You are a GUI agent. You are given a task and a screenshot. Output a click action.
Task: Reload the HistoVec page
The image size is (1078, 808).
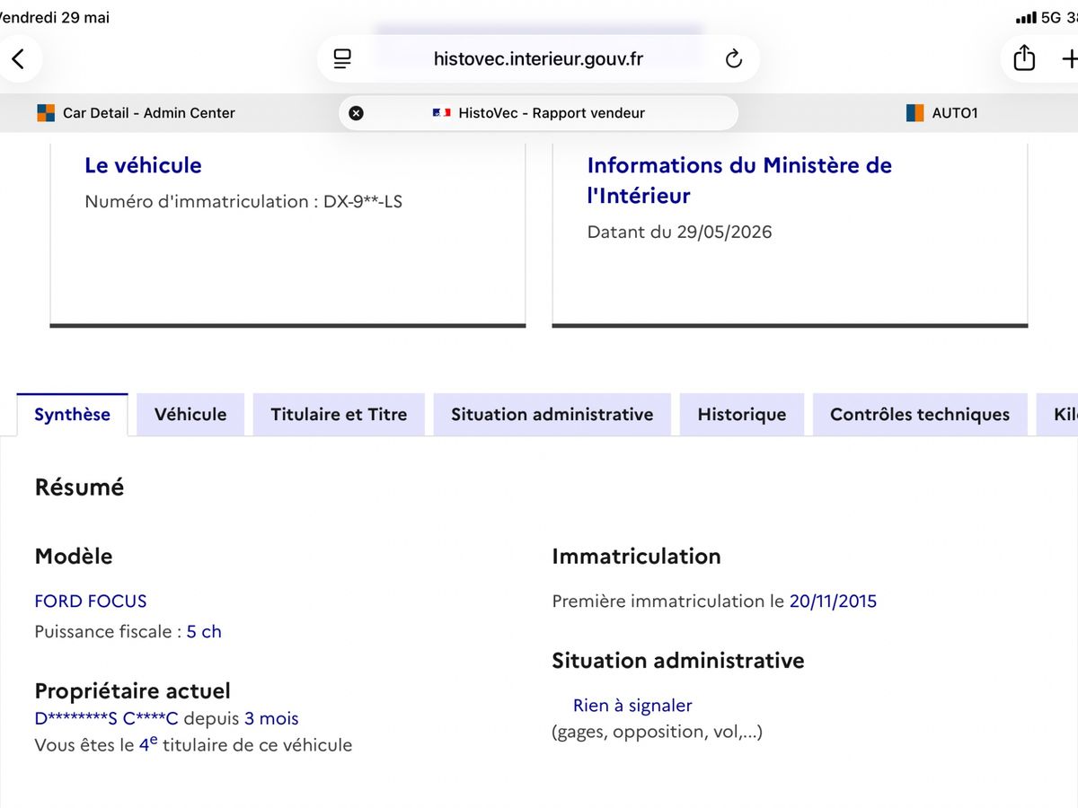(x=734, y=59)
